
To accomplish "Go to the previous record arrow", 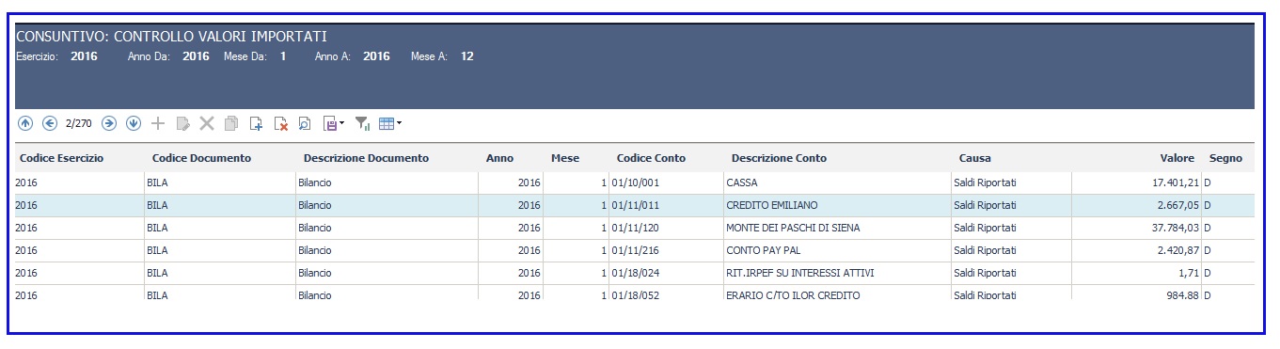I will (x=50, y=123).
